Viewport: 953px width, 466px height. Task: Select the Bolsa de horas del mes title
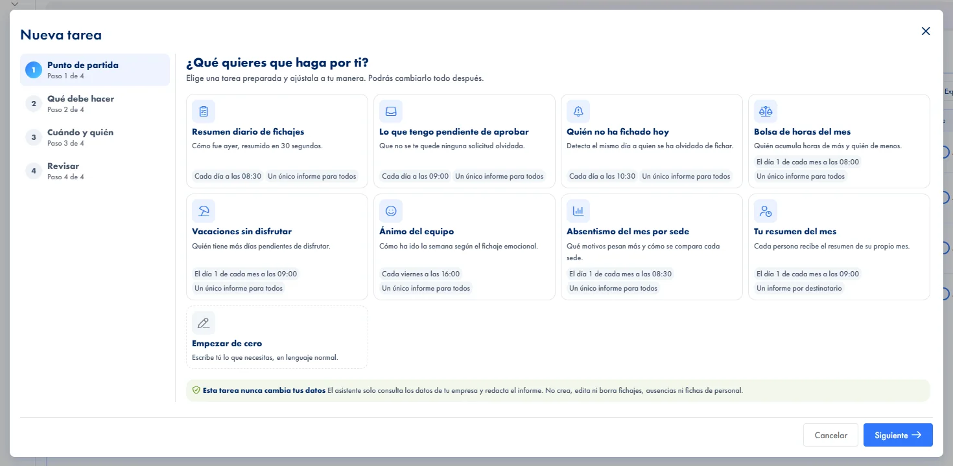pos(803,132)
